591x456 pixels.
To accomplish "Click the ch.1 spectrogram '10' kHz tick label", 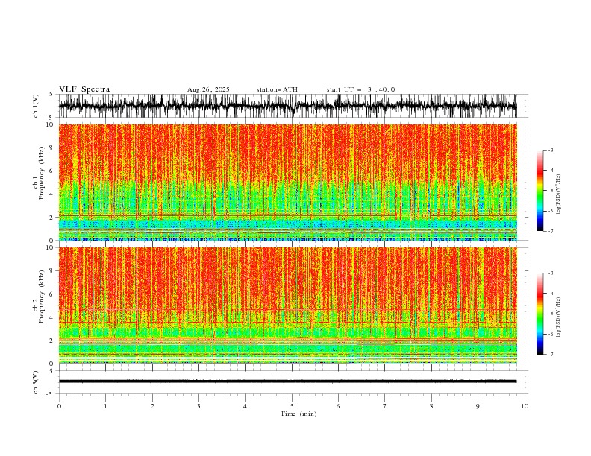I will [x=51, y=124].
